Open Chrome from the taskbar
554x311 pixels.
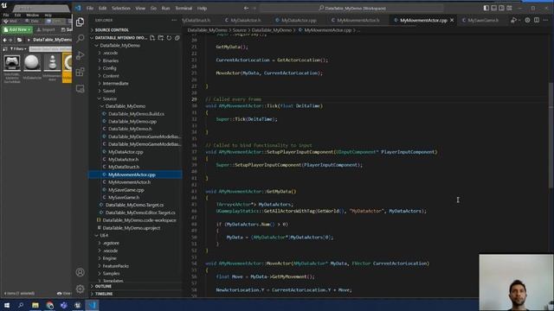(x=50, y=305)
